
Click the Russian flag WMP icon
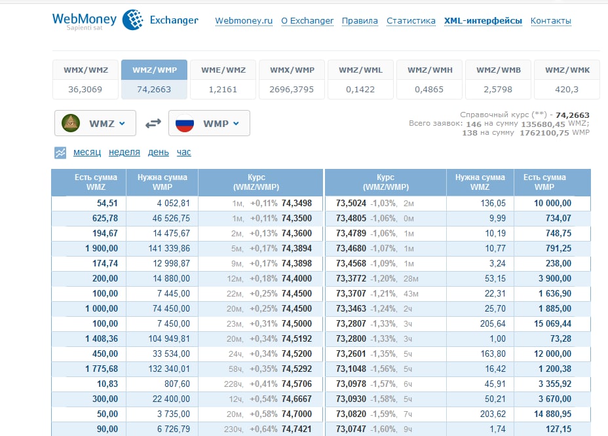(185, 123)
